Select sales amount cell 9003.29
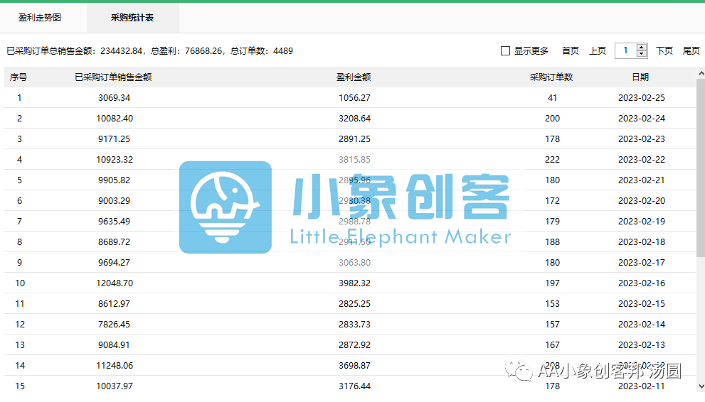 [x=115, y=201]
